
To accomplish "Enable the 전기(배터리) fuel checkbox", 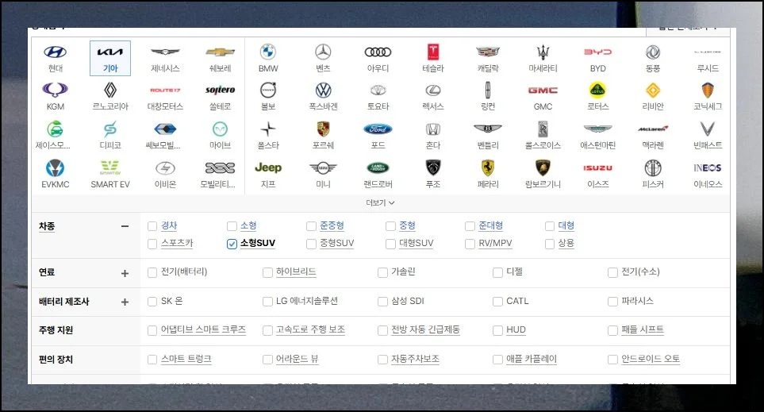I will pos(153,272).
